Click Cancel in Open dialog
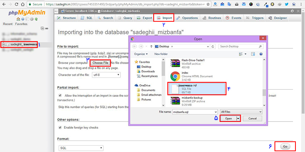Image resolution: width=305 pixels, height=152 pixels. click(x=252, y=118)
